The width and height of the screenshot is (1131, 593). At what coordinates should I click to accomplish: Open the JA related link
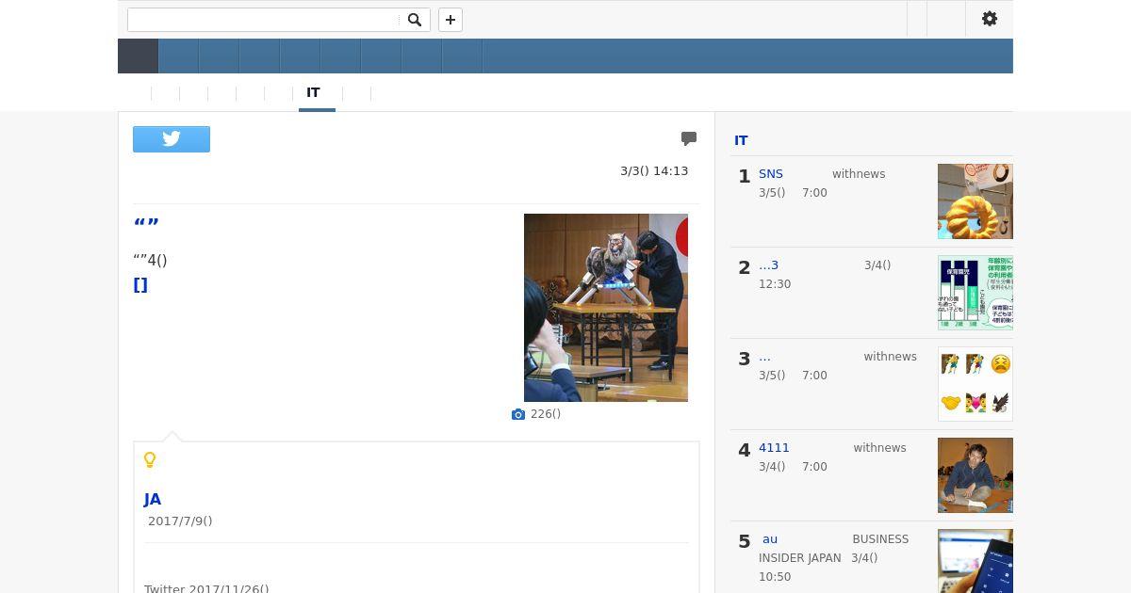click(153, 500)
